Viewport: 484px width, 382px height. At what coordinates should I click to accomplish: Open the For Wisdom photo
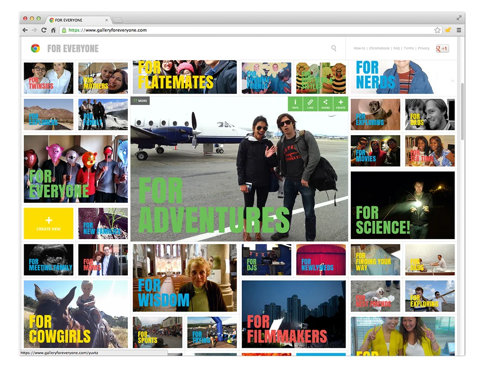coord(185,278)
